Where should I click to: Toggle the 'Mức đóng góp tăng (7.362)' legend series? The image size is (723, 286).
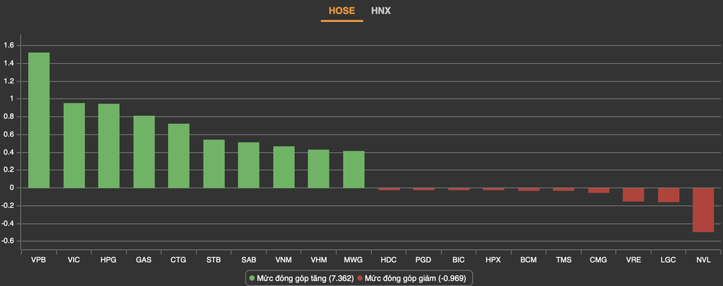301,278
